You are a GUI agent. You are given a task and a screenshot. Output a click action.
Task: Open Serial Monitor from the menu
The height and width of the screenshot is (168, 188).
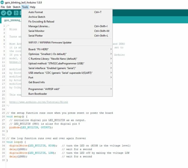[36, 31]
